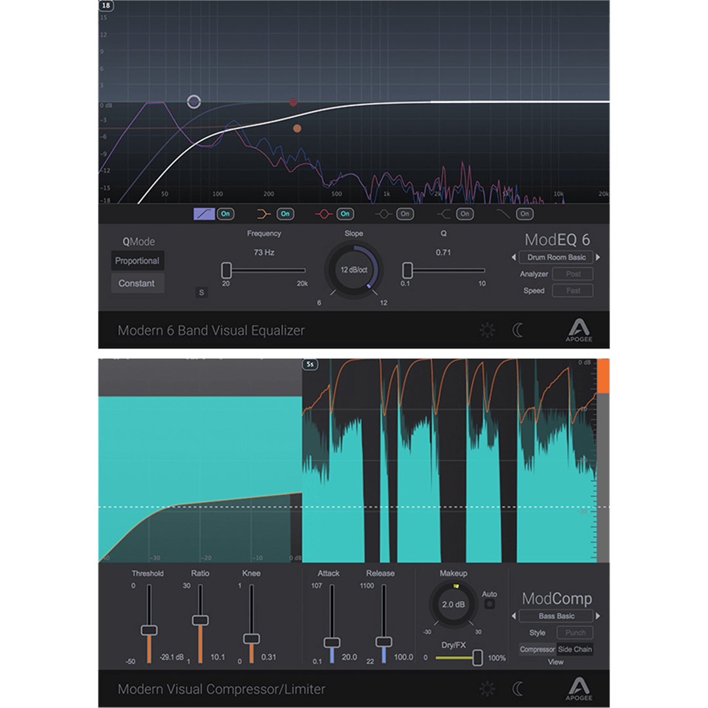Open the Analyzer Post dropdown

tap(573, 274)
